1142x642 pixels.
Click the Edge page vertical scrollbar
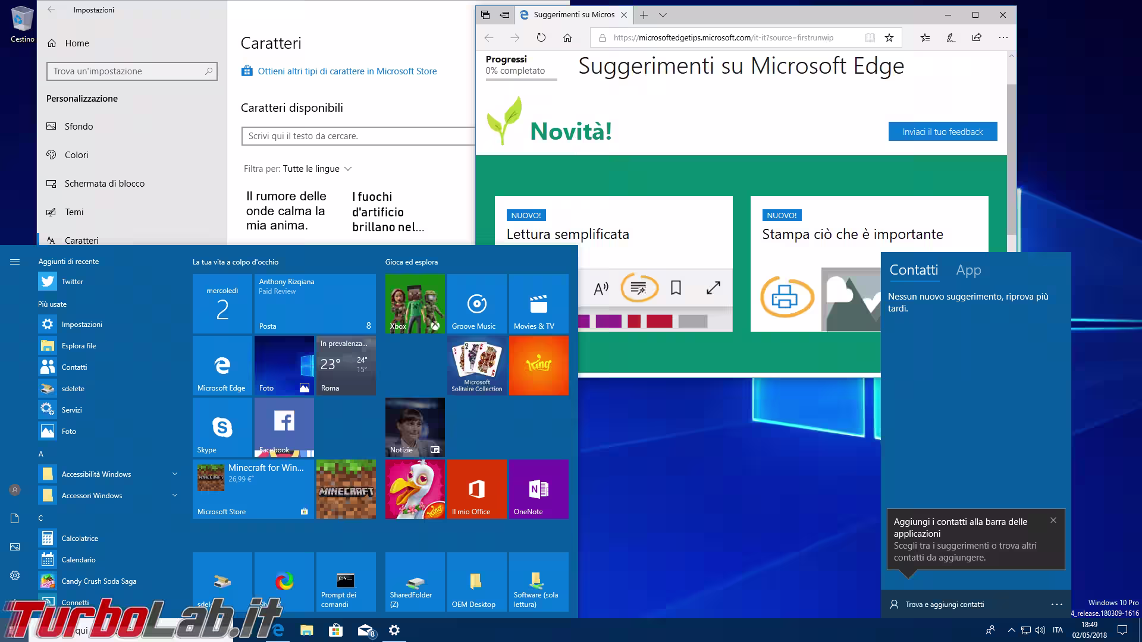pyautogui.click(x=1012, y=159)
